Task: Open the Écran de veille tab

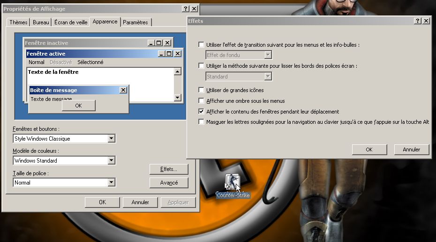Action: click(70, 22)
